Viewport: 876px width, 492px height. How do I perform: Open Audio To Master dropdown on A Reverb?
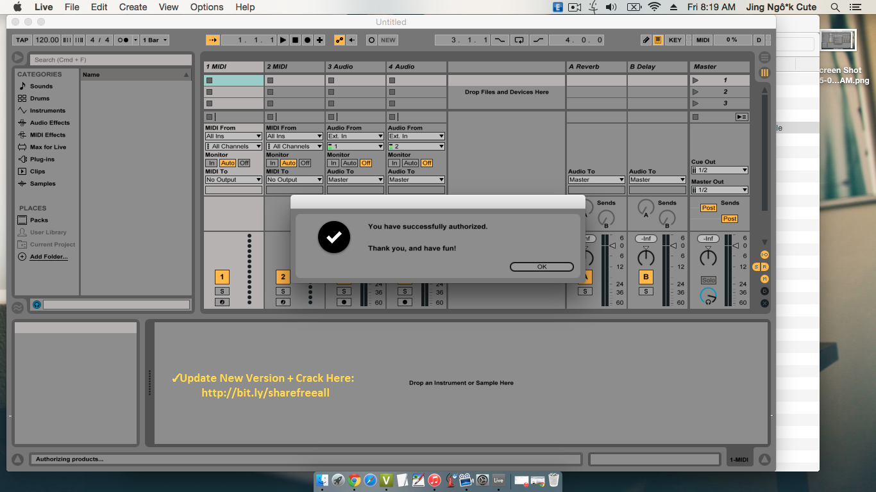596,179
